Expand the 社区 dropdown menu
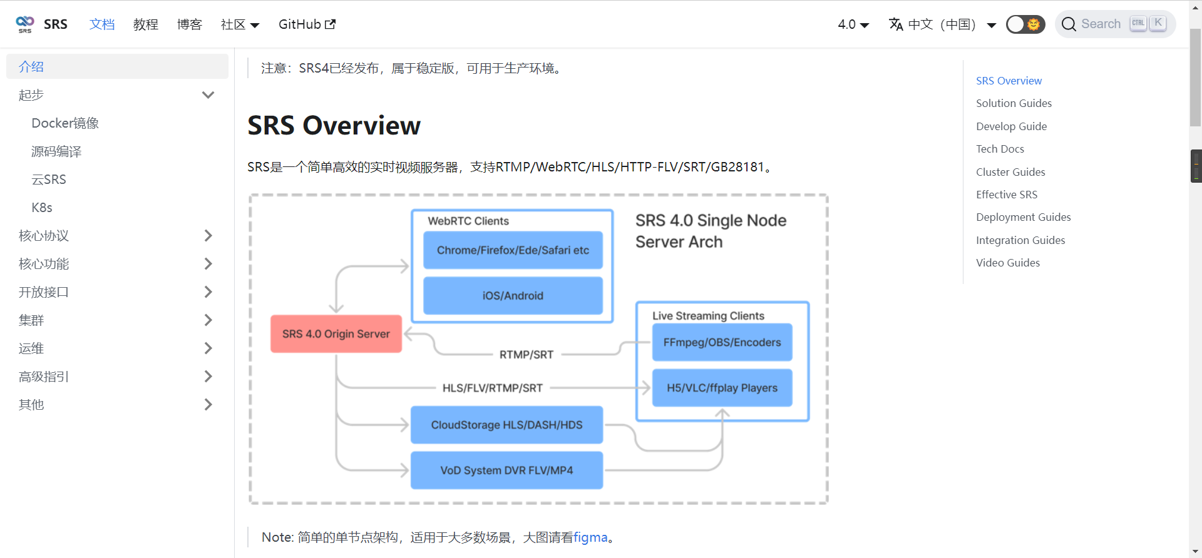The image size is (1202, 558). click(x=240, y=24)
